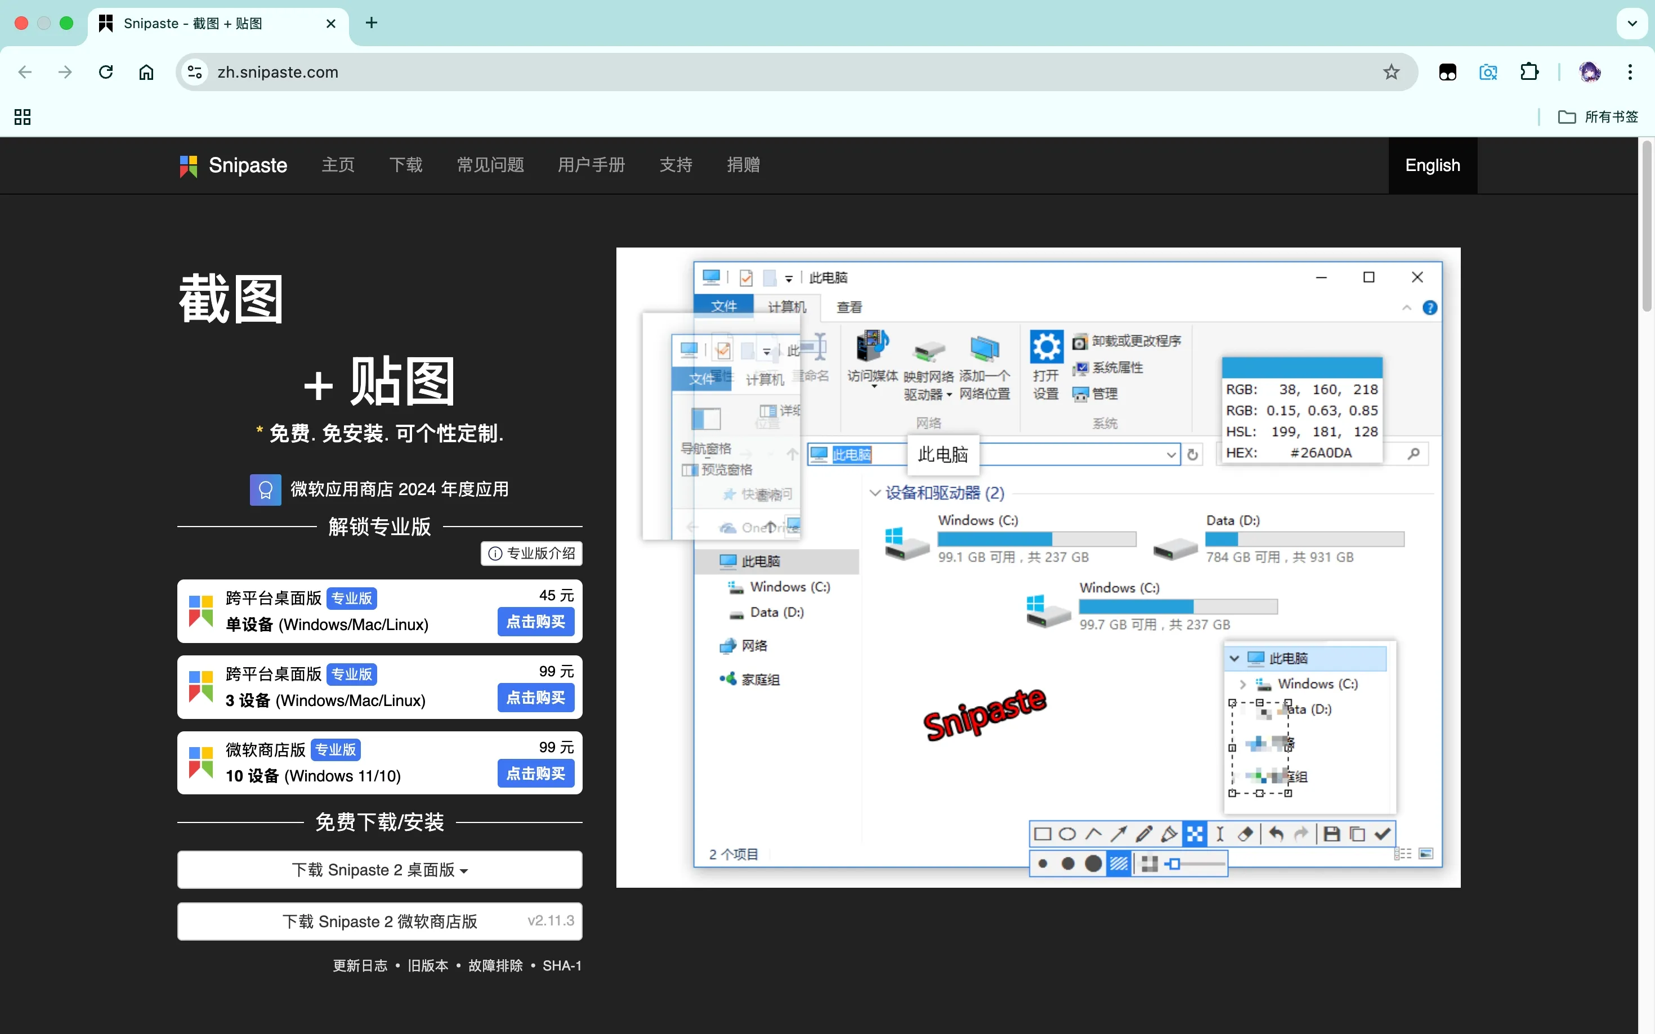Open 用户手册 navigation item
Image resolution: width=1655 pixels, height=1034 pixels.
591,165
